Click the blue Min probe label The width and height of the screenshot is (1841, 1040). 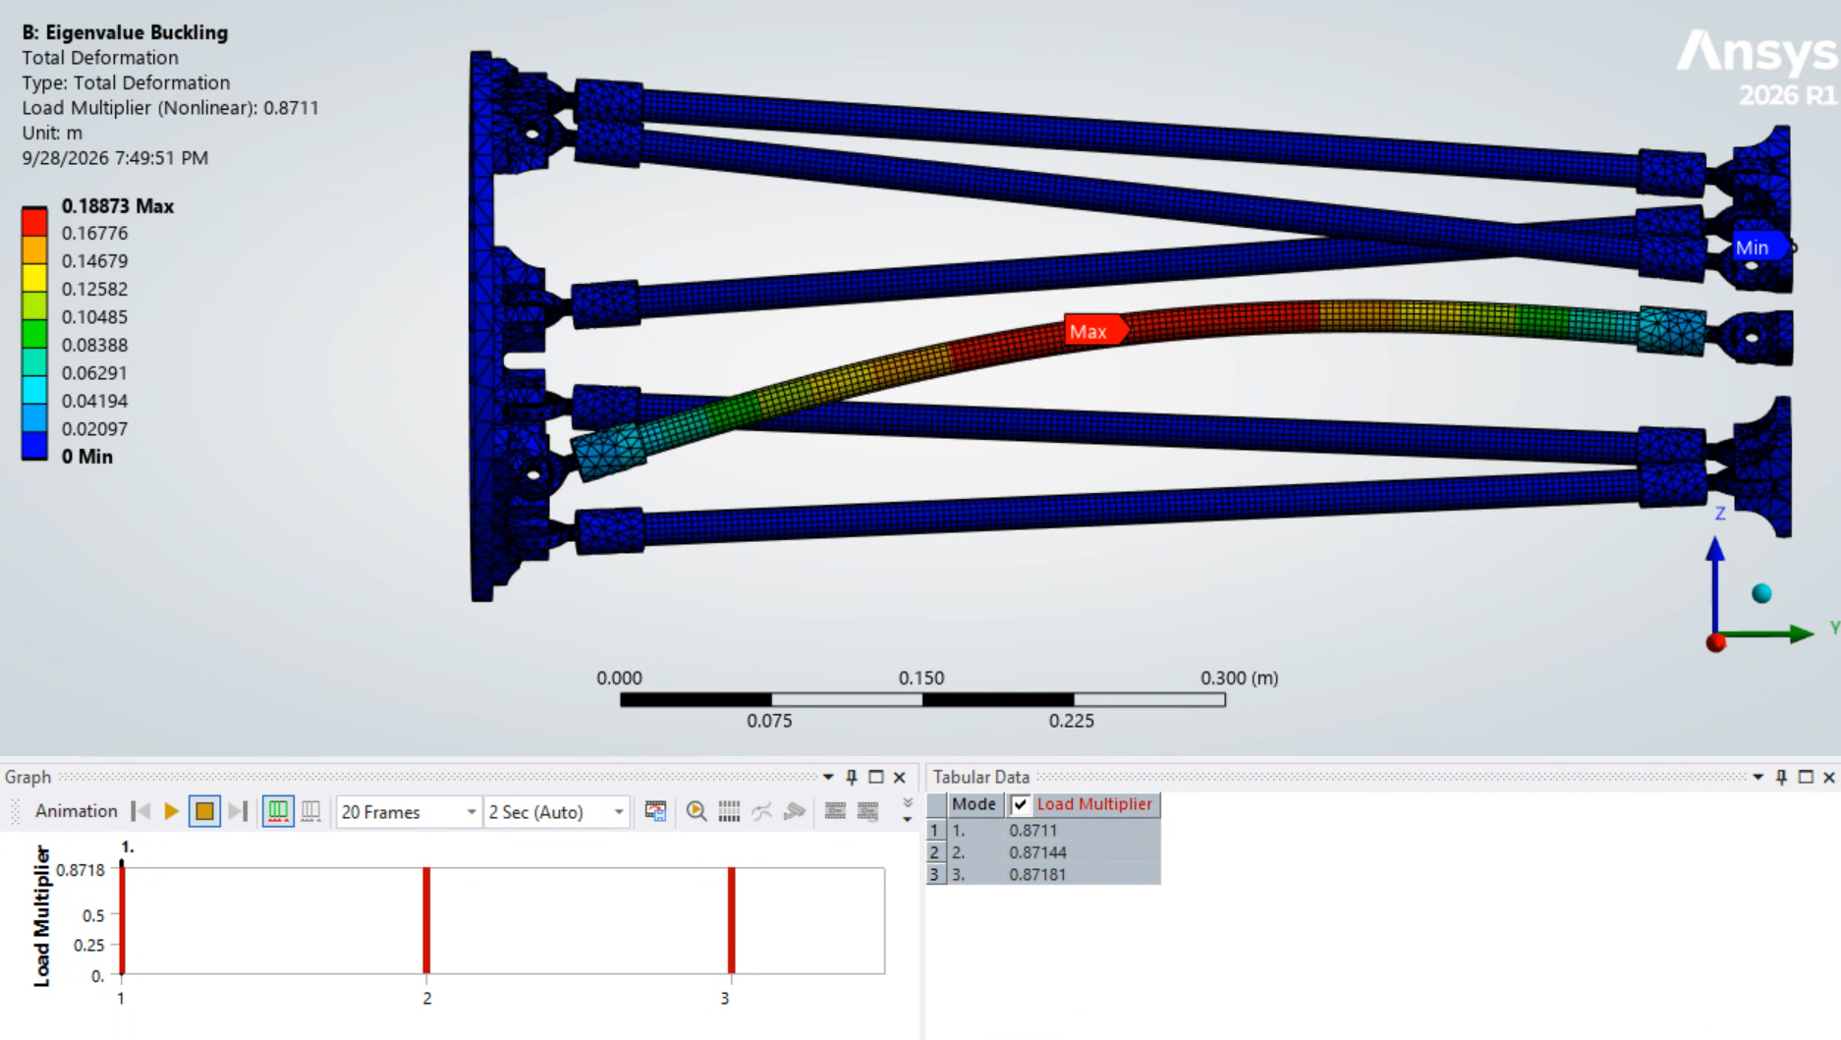point(1759,247)
